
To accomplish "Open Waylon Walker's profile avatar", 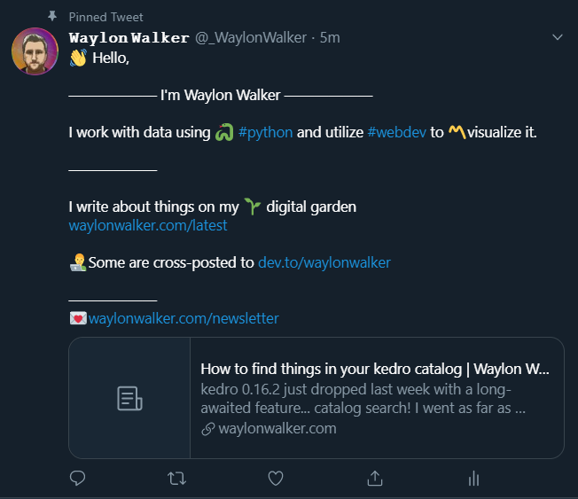I will pyautogui.click(x=35, y=51).
